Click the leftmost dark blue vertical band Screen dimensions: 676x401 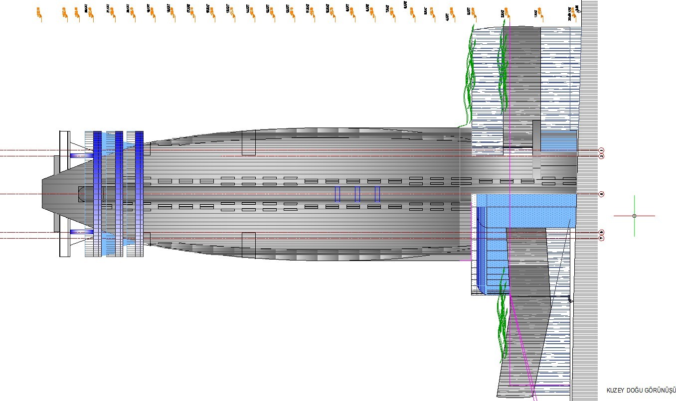(97, 194)
